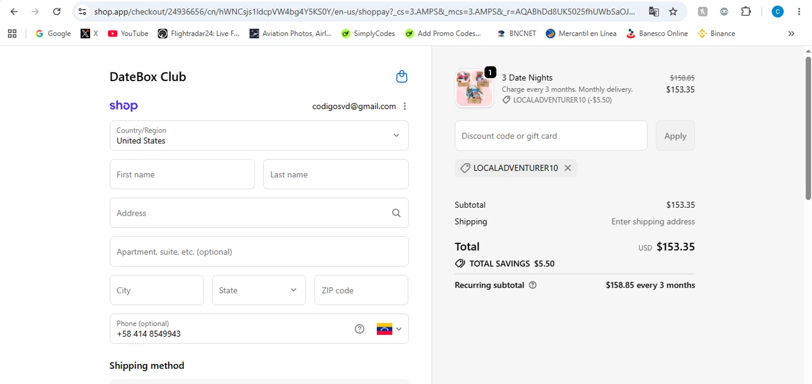Image resolution: width=812 pixels, height=384 pixels.
Task: Remove the LOCALADVENTURER10 discount code
Action: coord(567,168)
